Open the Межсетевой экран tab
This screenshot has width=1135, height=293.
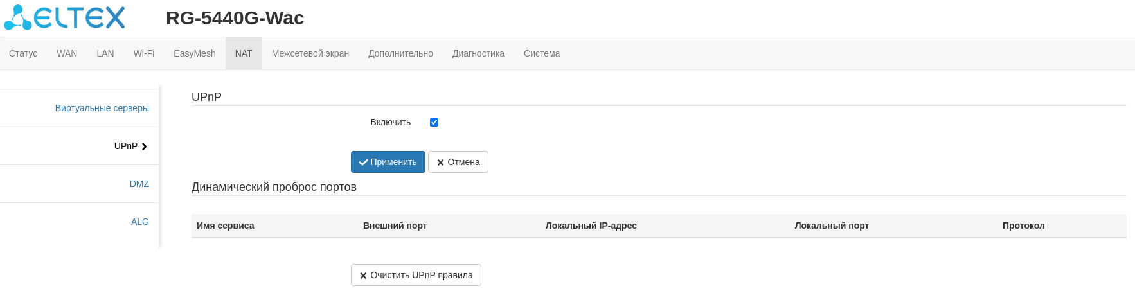[310, 53]
